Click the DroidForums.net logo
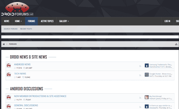This screenshot has height=109, width=179. [x=17, y=9]
